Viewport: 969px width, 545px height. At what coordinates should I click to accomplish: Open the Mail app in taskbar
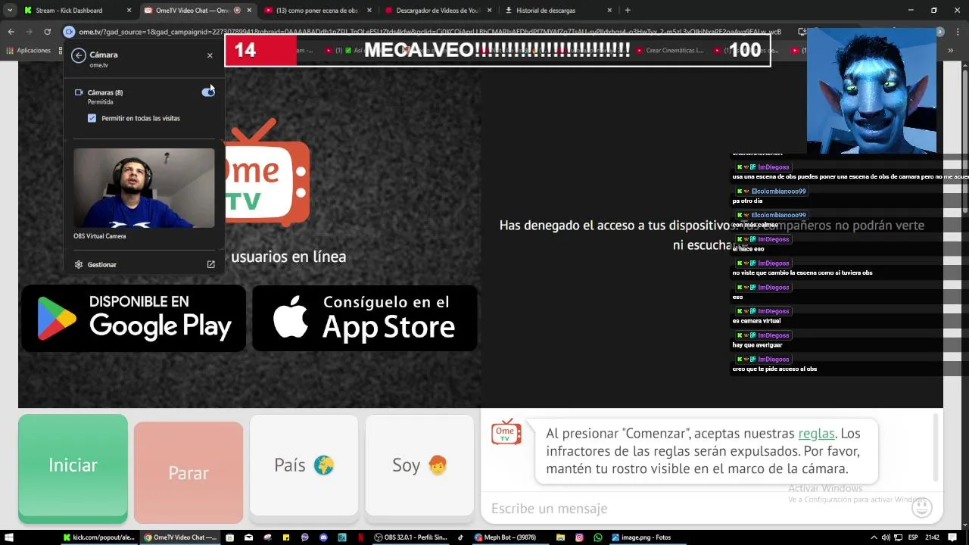click(249, 537)
